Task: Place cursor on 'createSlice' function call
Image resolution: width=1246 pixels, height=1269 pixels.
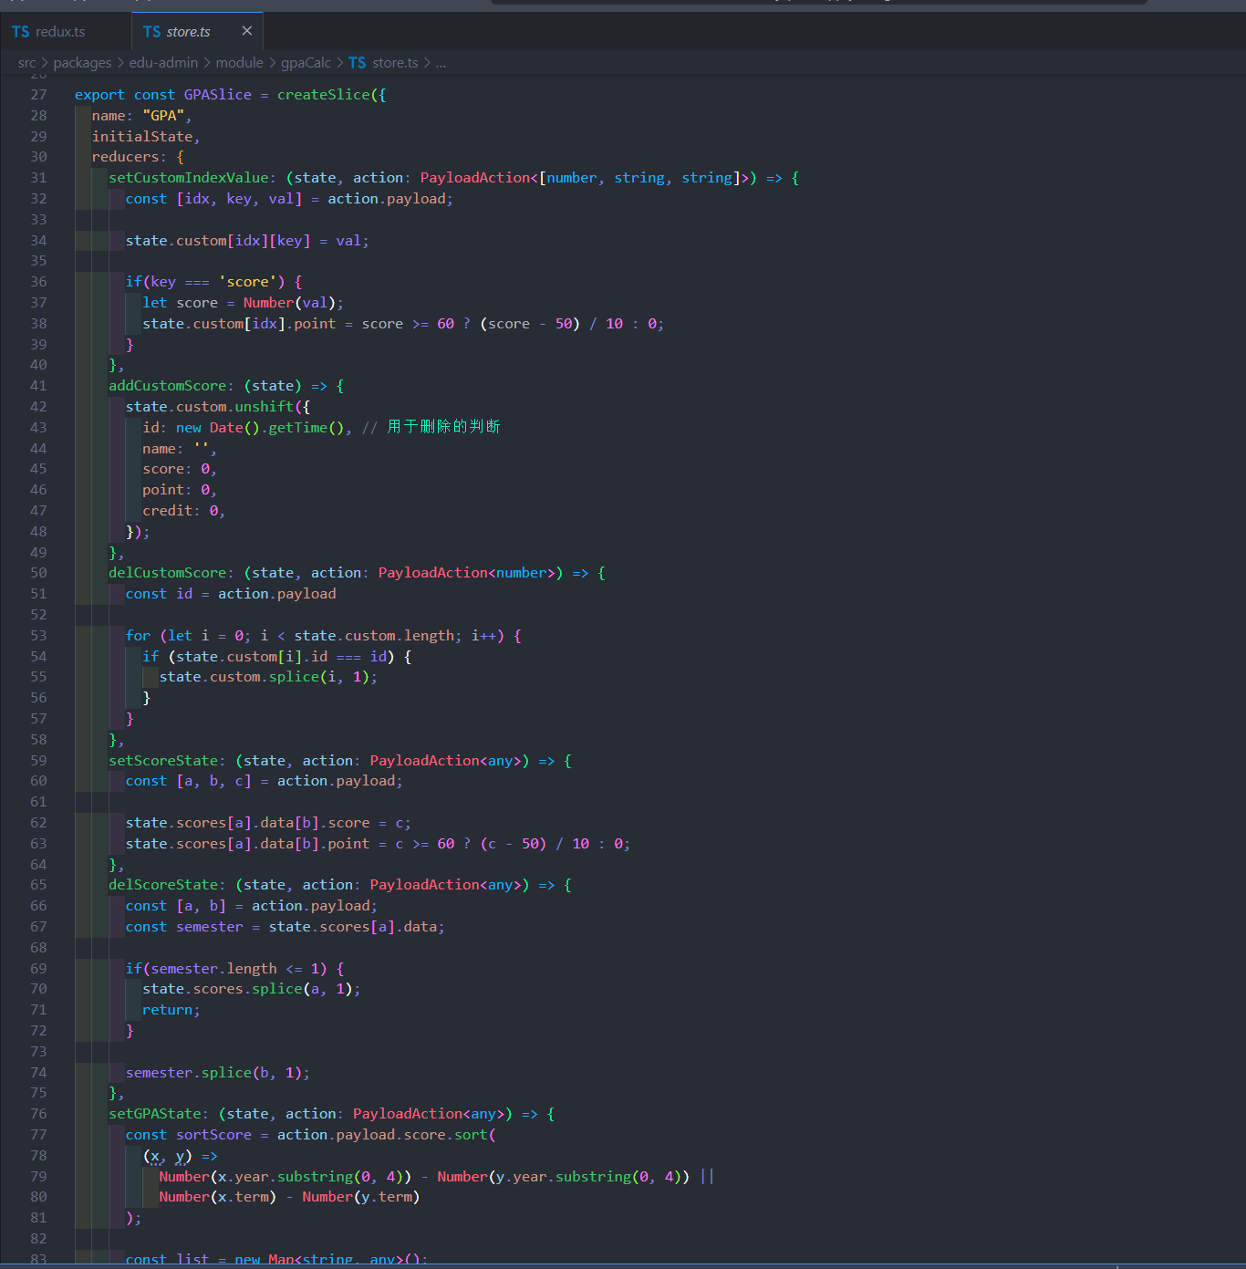Action: [324, 95]
